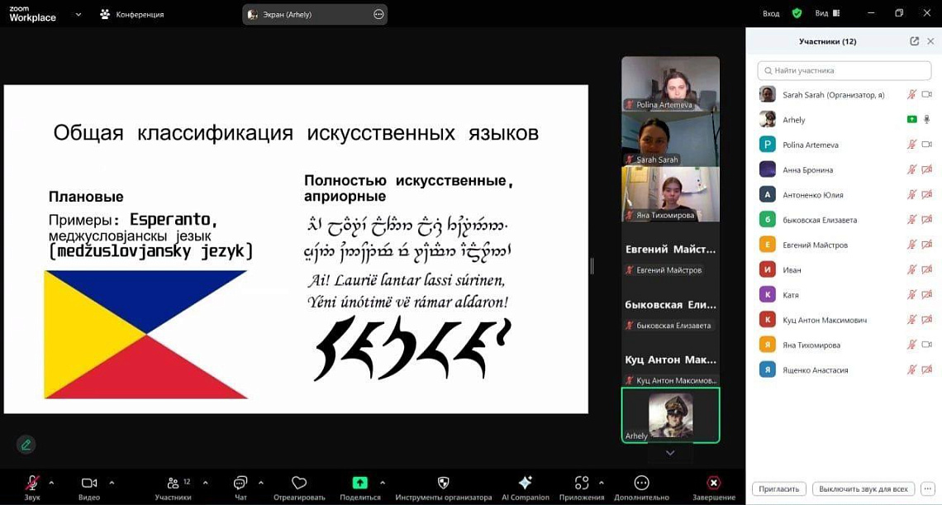This screenshot has width=942, height=505.
Task: Toggle the Участники participants panel
Action: (x=173, y=483)
